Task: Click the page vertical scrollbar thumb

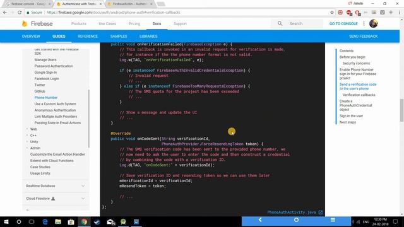Action: (x=401, y=110)
